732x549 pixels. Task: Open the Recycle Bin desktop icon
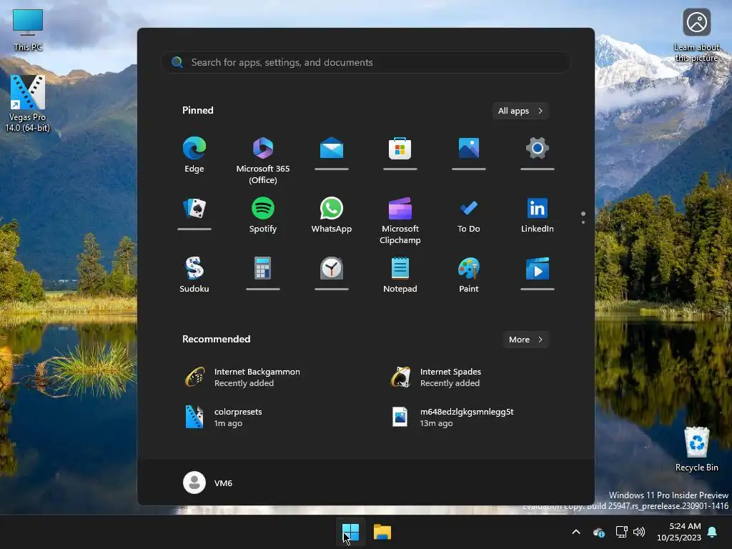coord(696,449)
